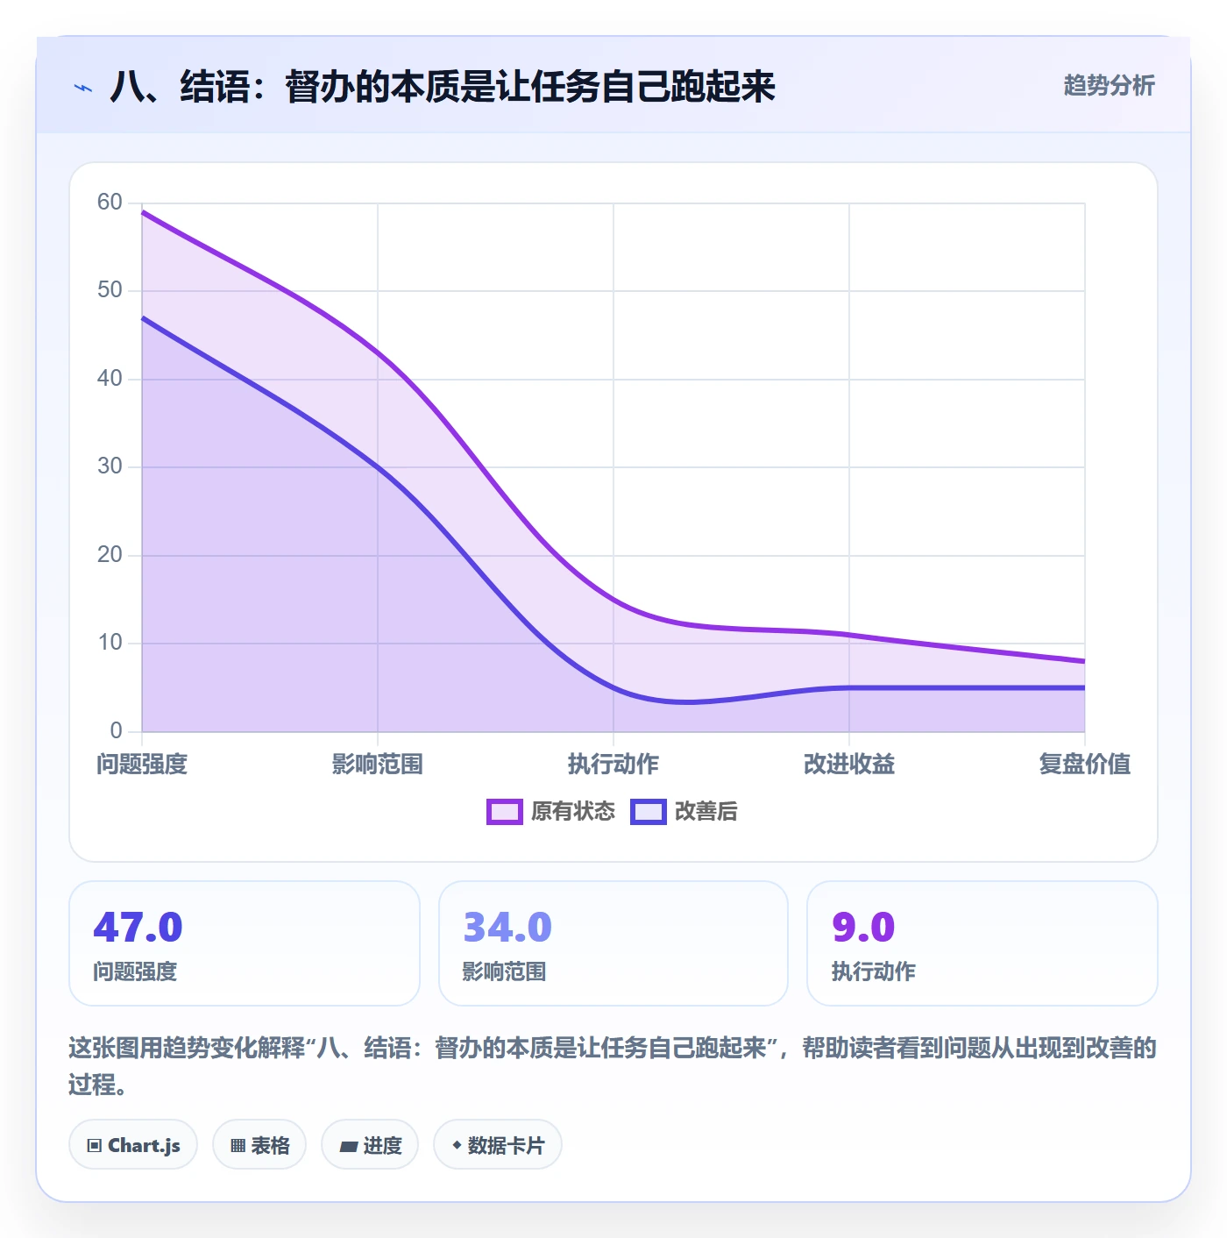This screenshot has width=1227, height=1238.
Task: Click the 复盘价值 x-axis label
Action: click(1085, 765)
